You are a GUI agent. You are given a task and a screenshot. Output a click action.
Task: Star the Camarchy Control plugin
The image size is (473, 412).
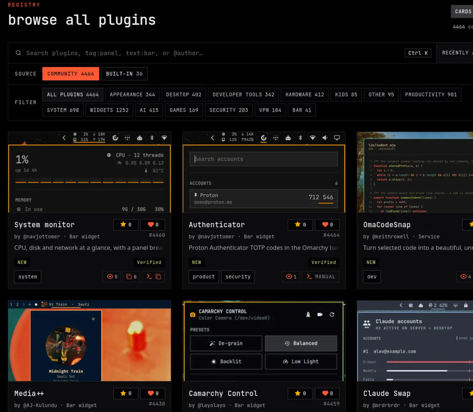tap(301, 393)
